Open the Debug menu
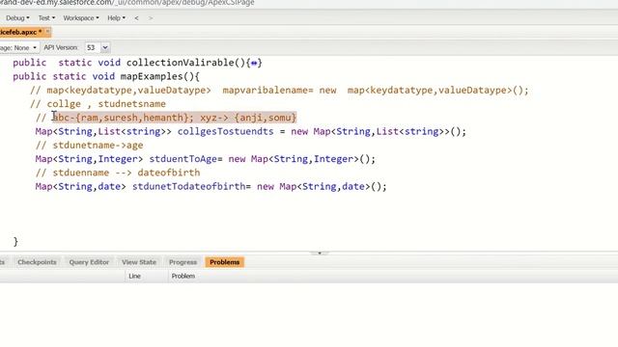This screenshot has width=618, height=347. pos(17,18)
